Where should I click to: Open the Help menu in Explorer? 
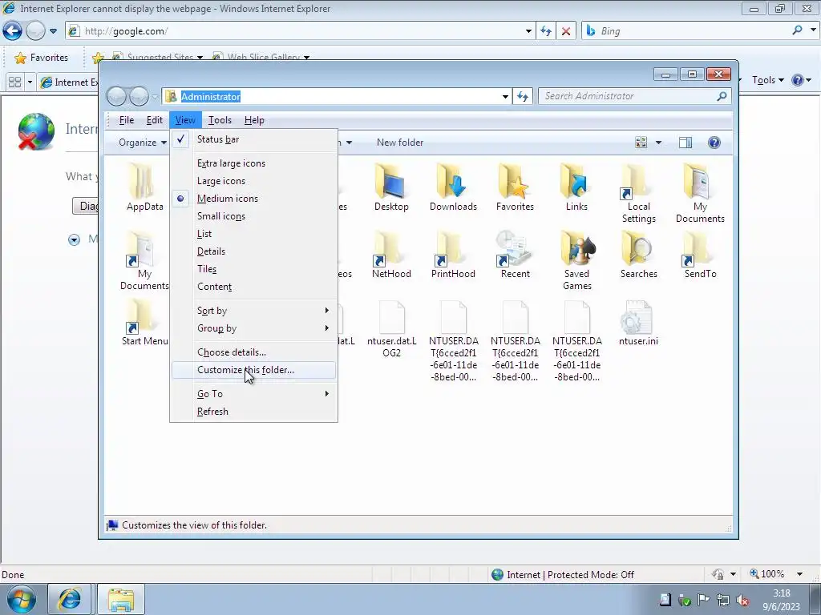254,120
